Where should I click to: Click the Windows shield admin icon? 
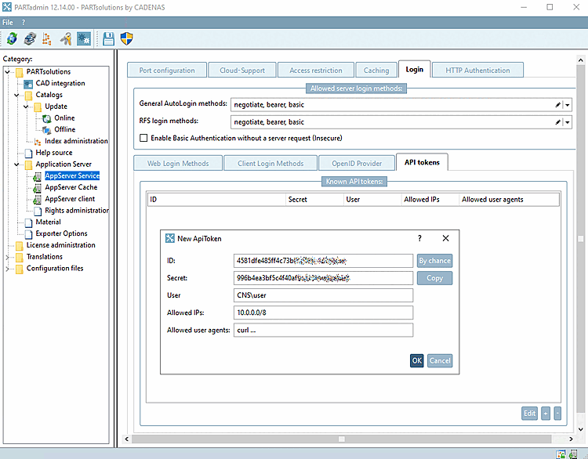click(126, 38)
